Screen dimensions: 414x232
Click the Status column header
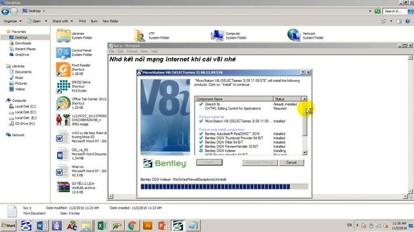pos(287,99)
